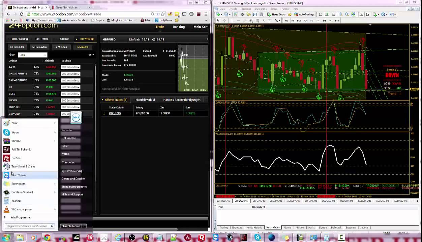Click the tile windows icon in MetaTrader
The image size is (422, 242).
pyautogui.click(x=353, y=14)
